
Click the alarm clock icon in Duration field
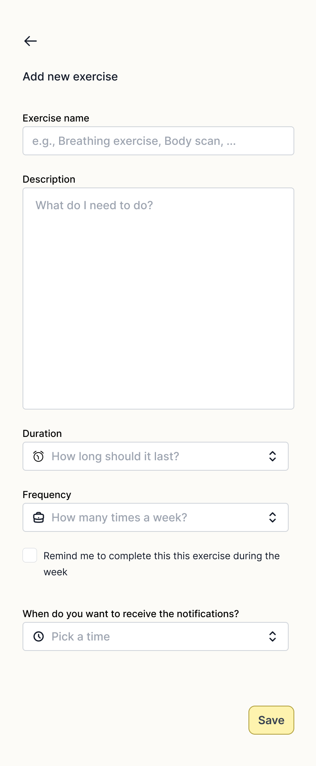pyautogui.click(x=38, y=456)
